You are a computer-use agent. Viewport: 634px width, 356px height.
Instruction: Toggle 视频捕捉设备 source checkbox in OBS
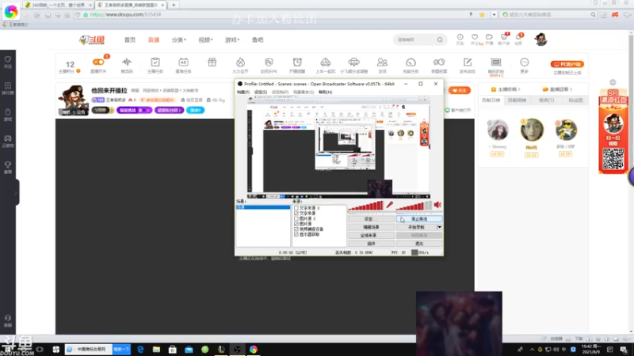296,229
